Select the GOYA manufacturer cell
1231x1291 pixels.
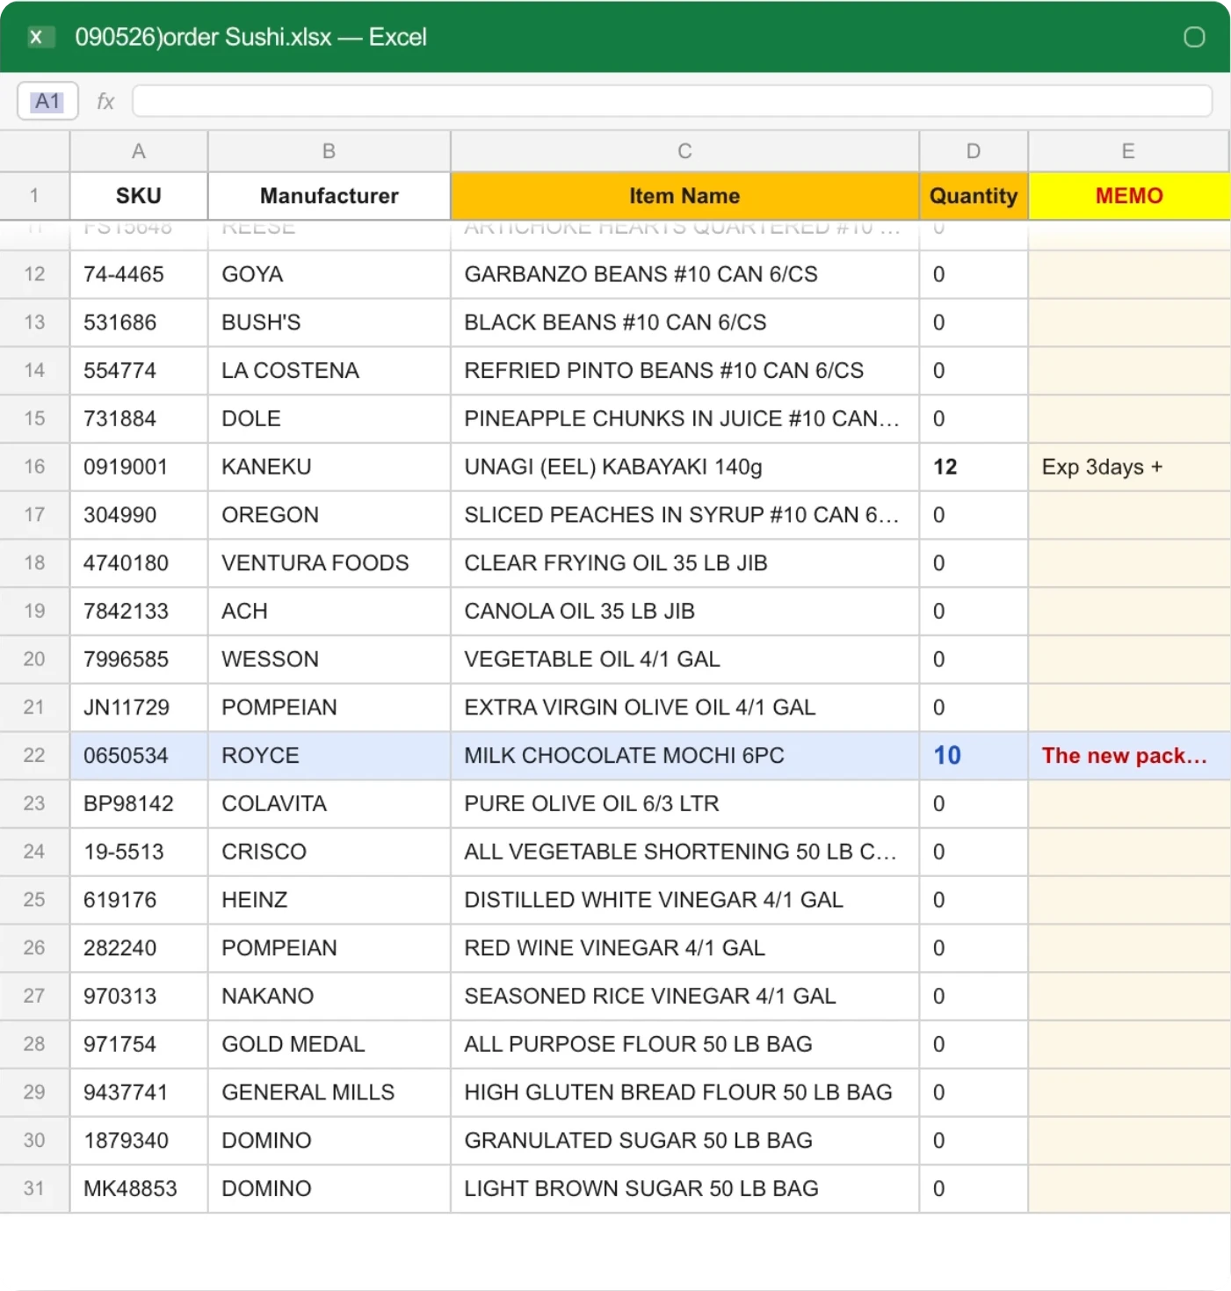pos(329,274)
